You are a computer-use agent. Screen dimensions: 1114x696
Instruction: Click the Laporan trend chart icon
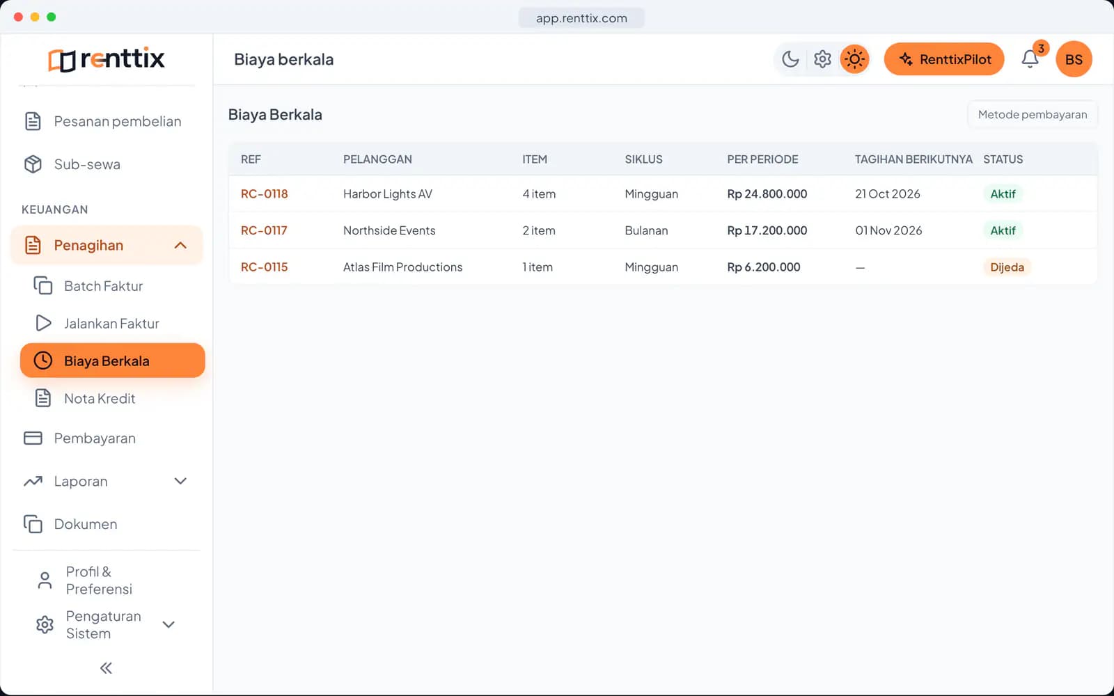coord(33,482)
